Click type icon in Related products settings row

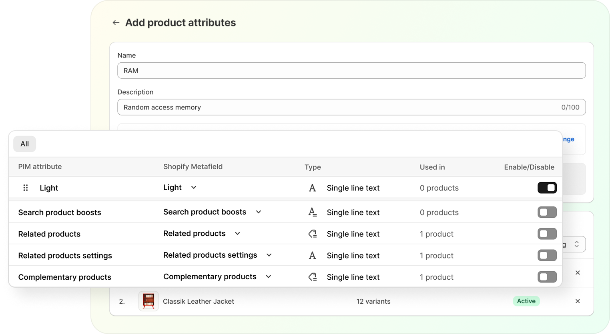312,256
